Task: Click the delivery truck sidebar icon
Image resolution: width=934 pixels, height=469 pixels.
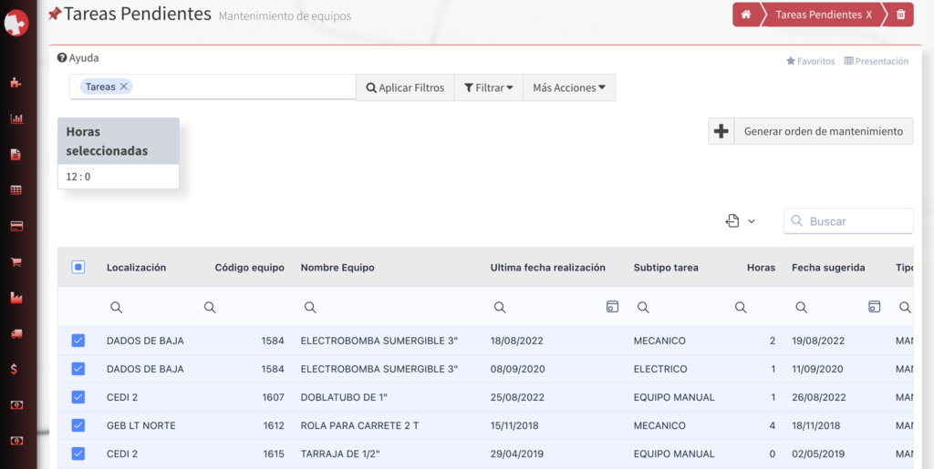Action: (x=16, y=333)
